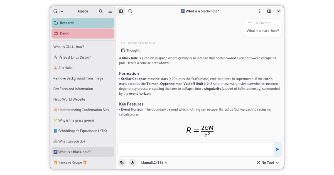Open the Llama3.2 (3B) model dropdown
This screenshot has height=175, width=334.
154,163
